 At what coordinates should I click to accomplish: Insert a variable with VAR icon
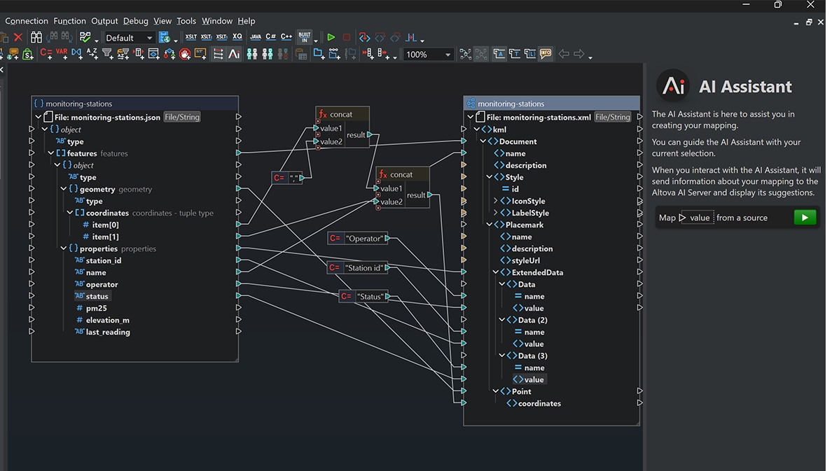coord(62,53)
